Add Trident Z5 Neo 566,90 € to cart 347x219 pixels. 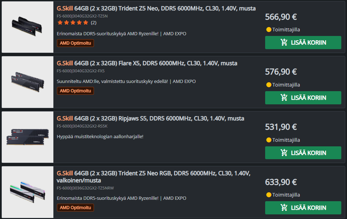tap(303, 42)
